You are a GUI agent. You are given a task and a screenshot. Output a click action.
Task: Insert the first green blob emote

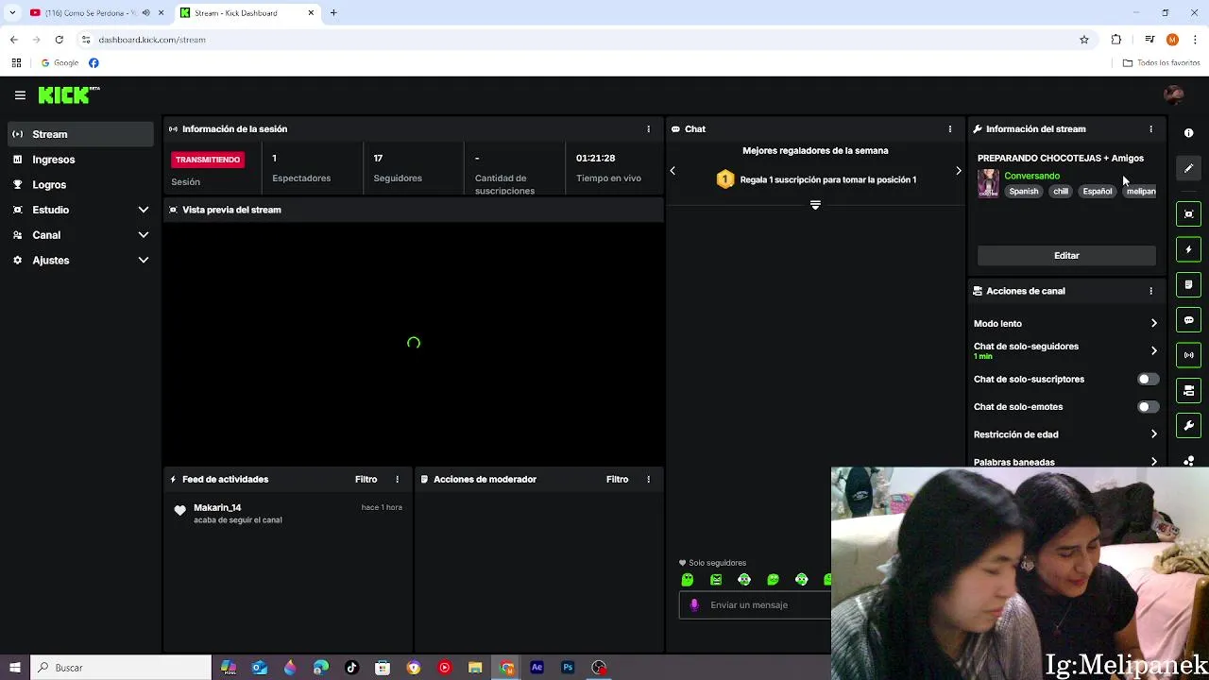pyautogui.click(x=688, y=580)
